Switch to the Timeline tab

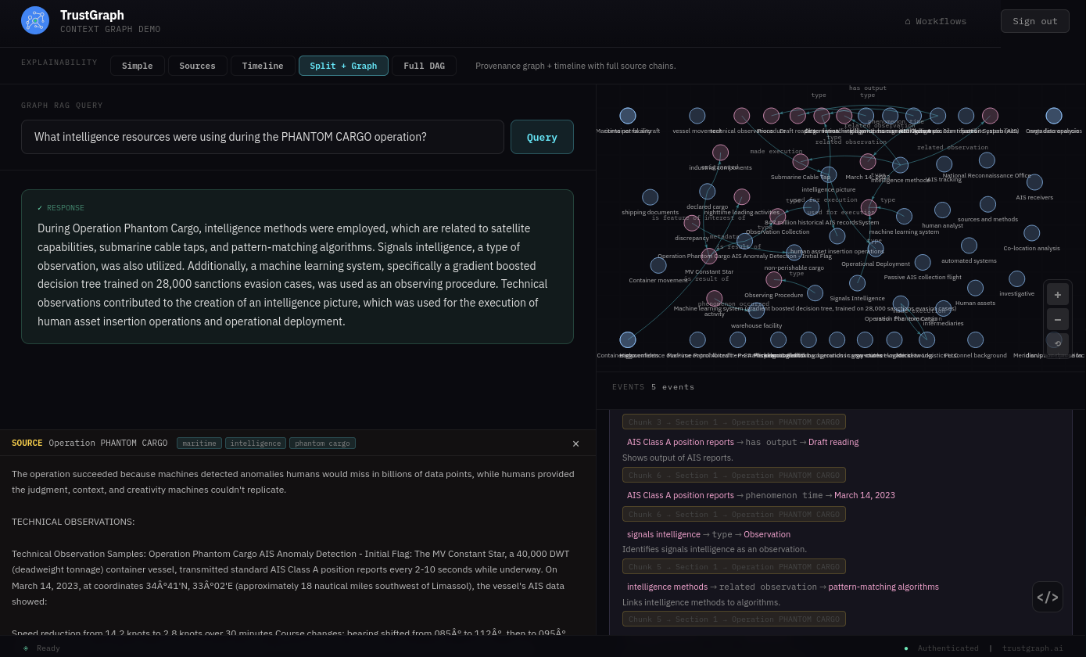pos(263,66)
